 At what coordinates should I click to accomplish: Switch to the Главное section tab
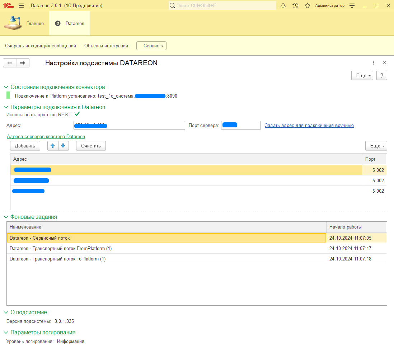[x=24, y=24]
